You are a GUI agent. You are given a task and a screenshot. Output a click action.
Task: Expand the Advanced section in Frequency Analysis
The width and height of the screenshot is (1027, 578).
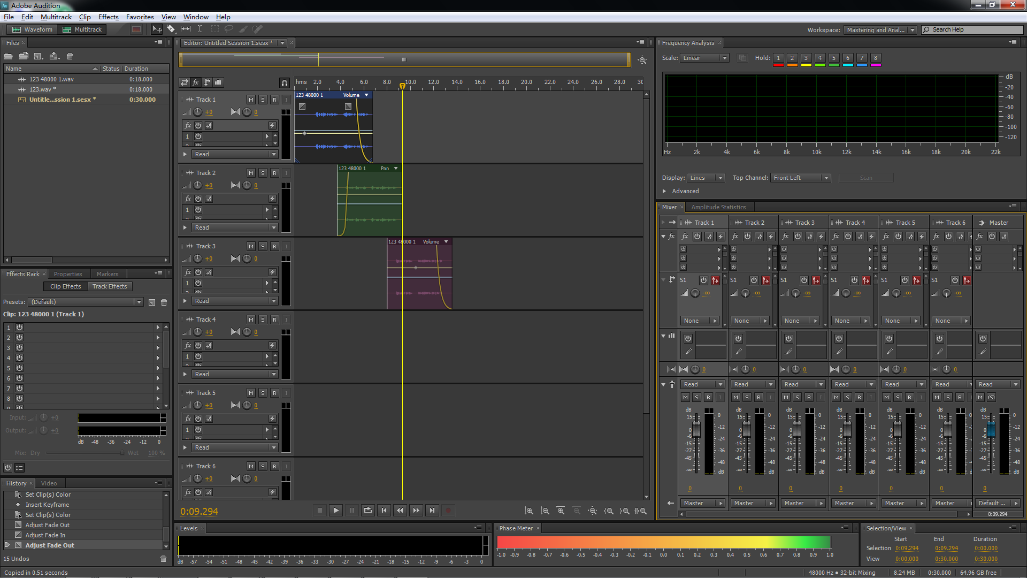point(664,191)
